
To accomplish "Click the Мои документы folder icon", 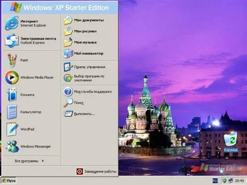I will pos(68,20).
